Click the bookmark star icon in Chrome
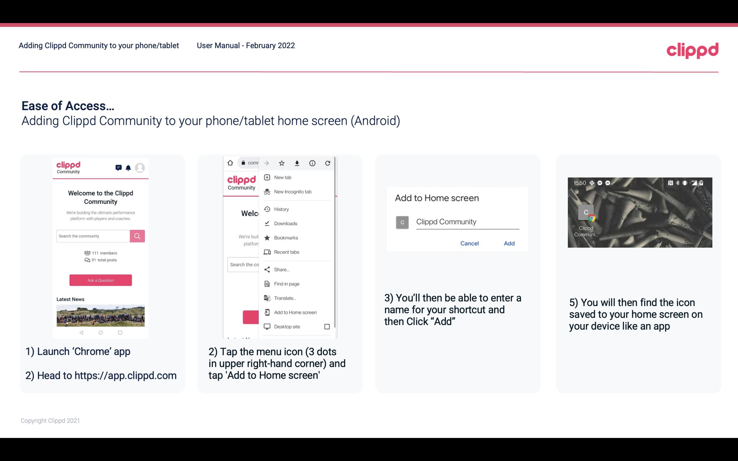This screenshot has width=738, height=461. coord(282,162)
